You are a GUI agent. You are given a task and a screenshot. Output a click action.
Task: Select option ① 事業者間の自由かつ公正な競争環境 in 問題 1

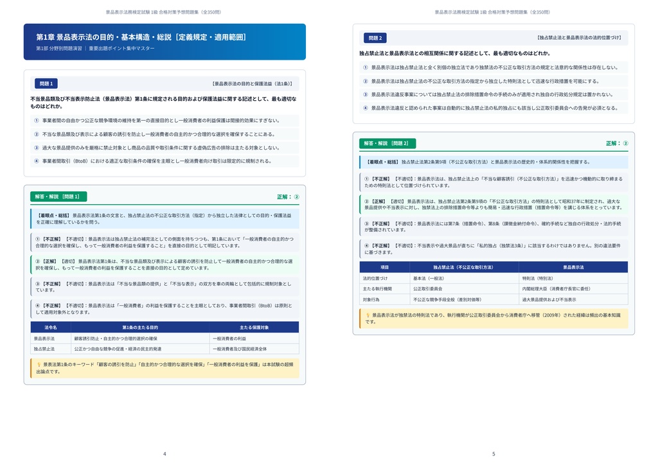point(164,121)
